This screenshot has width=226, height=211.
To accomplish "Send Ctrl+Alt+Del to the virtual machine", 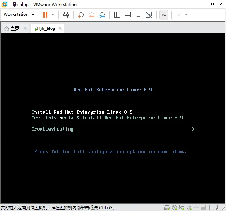I will point(66,15).
